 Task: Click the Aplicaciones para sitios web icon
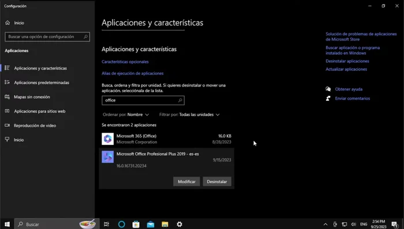coord(7,111)
